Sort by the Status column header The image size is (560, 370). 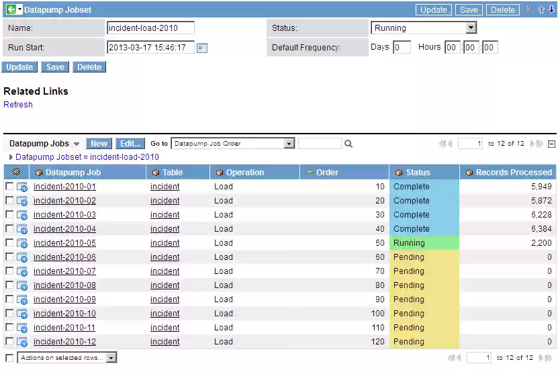[418, 173]
